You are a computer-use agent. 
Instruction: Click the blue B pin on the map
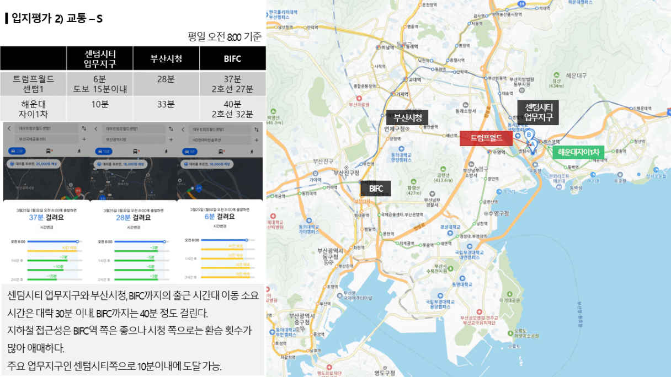529,134
